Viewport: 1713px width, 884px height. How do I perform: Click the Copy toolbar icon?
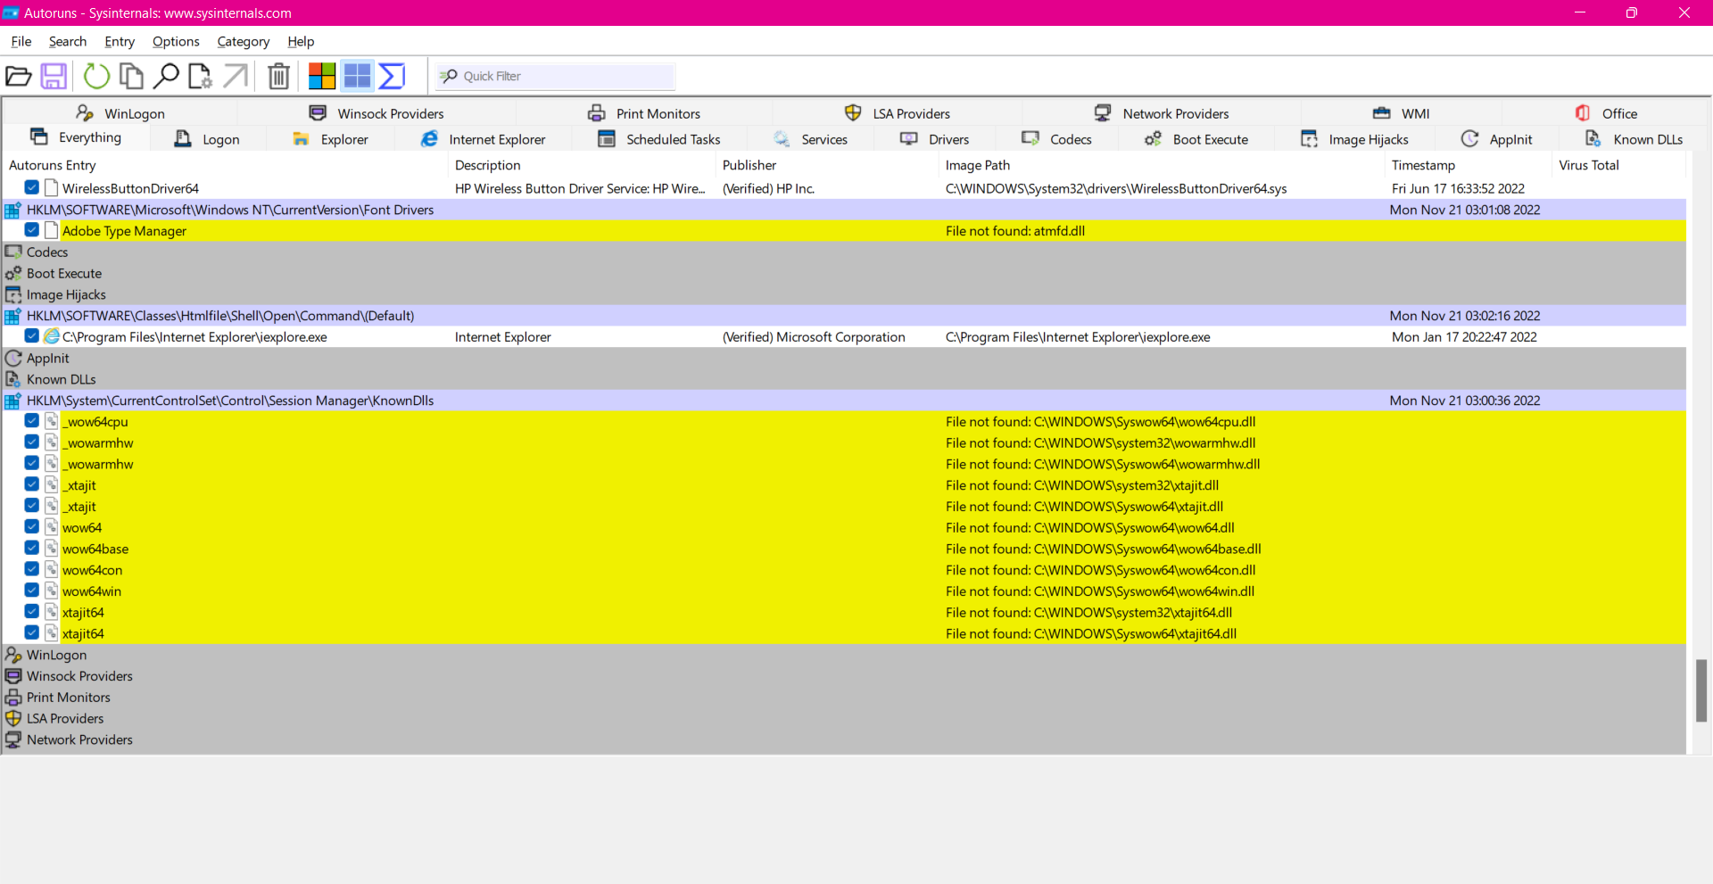pos(131,77)
